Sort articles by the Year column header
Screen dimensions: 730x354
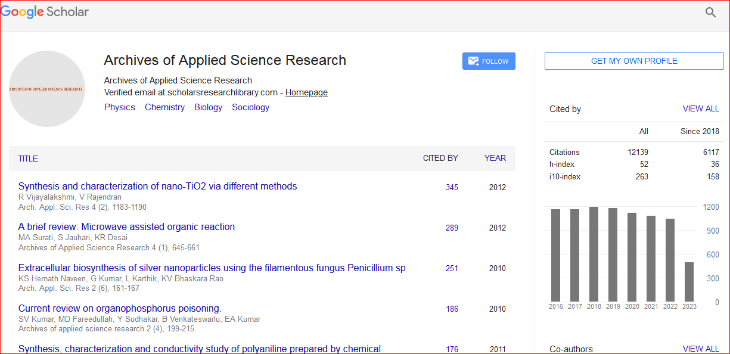point(495,158)
